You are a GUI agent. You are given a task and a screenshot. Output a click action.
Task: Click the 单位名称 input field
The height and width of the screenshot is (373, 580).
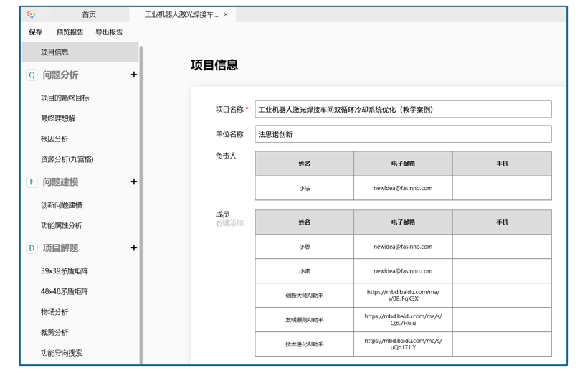coord(403,134)
